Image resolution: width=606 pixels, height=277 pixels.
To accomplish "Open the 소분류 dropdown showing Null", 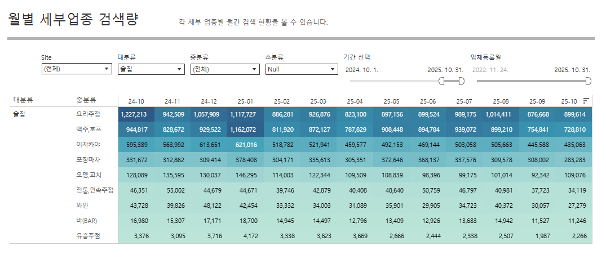I will pyautogui.click(x=301, y=69).
